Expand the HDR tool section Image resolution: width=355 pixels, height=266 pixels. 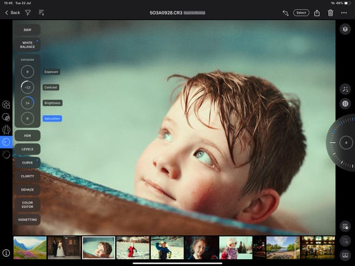(x=27, y=136)
